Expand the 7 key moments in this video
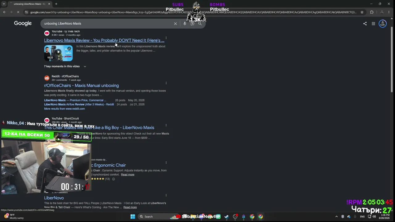 tap(65, 66)
